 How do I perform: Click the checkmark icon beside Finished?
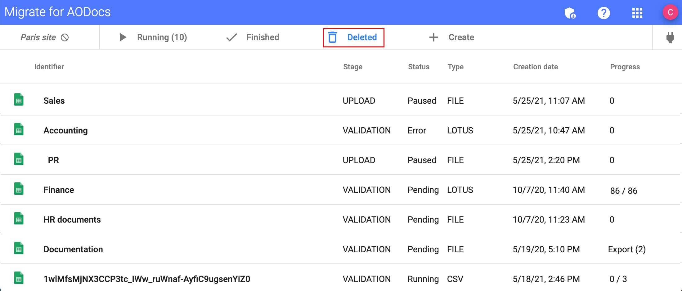(231, 37)
